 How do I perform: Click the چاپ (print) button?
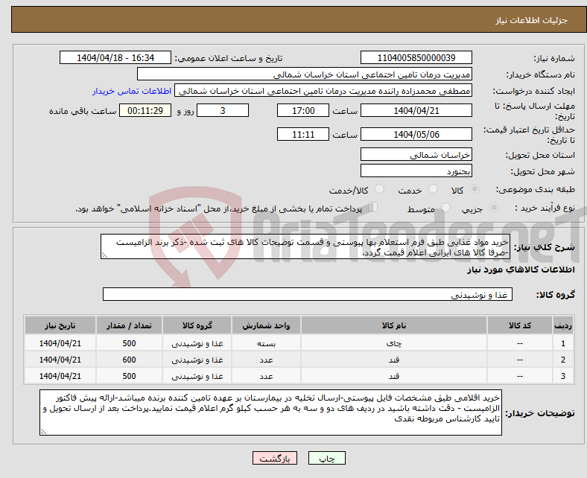pos(327,458)
